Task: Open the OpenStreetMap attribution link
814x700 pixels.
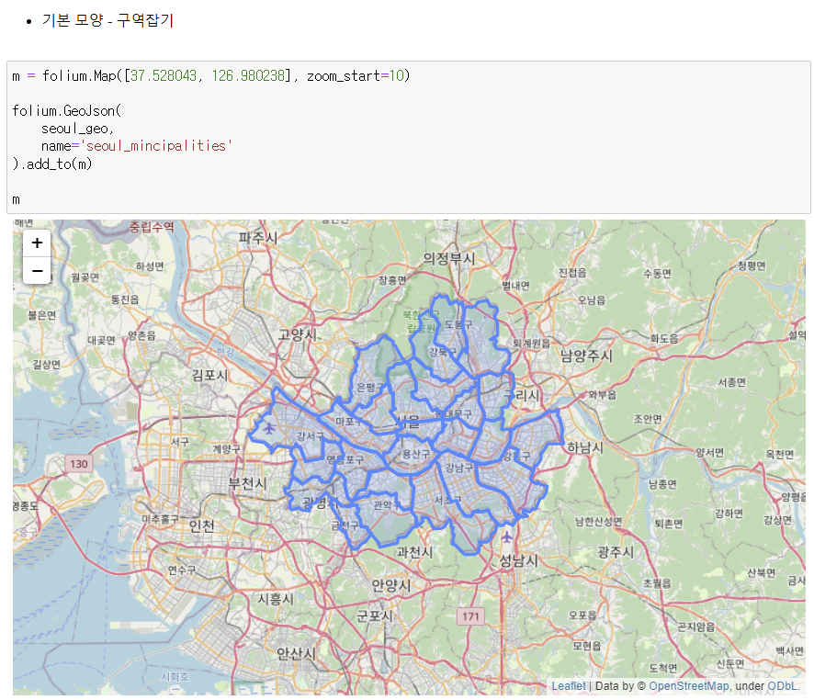Action: [689, 686]
